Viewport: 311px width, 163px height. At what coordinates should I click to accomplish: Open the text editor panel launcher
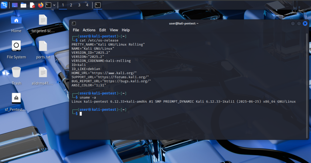32,5
